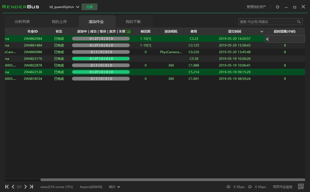This screenshot has height=192, width=310.
Task: Switch to the 我的下载 tab
Action: coord(133,22)
